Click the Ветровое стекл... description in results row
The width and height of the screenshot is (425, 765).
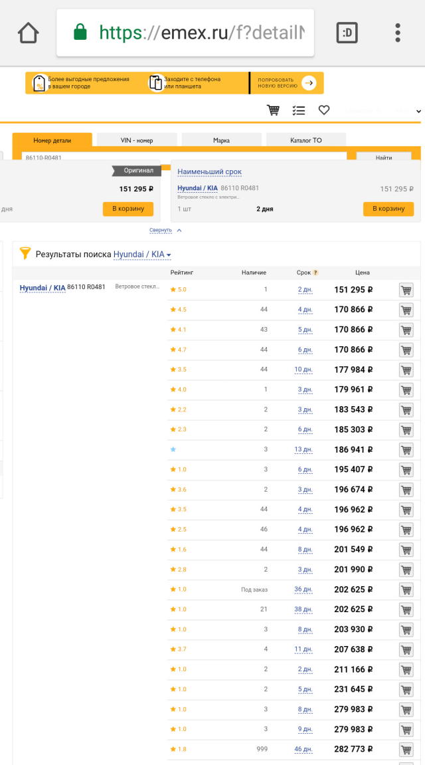pyautogui.click(x=137, y=287)
